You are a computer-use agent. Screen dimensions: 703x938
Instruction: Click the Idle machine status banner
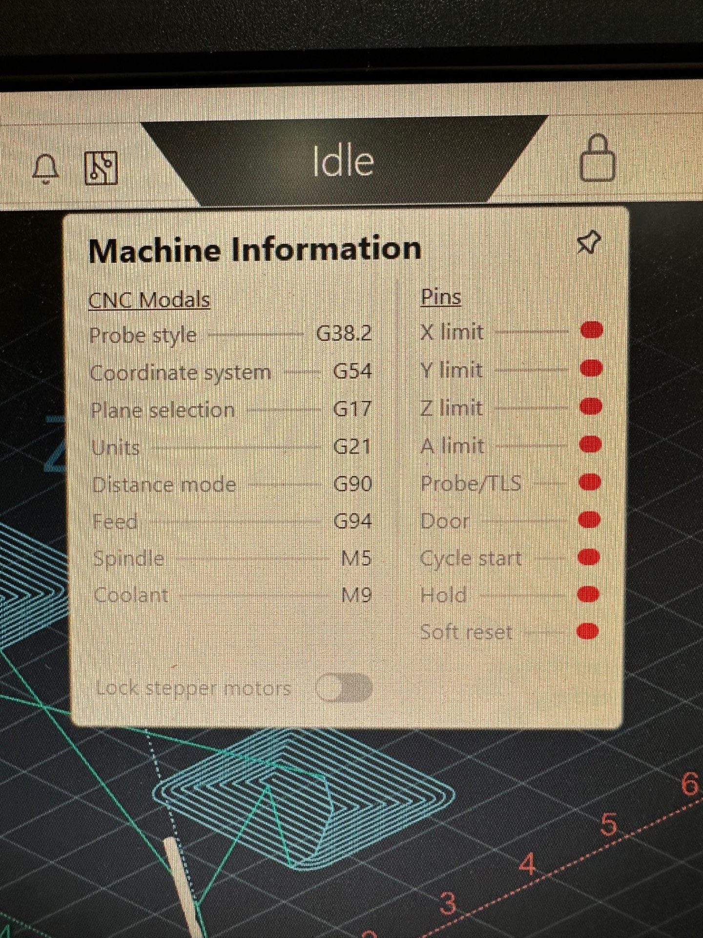click(343, 162)
